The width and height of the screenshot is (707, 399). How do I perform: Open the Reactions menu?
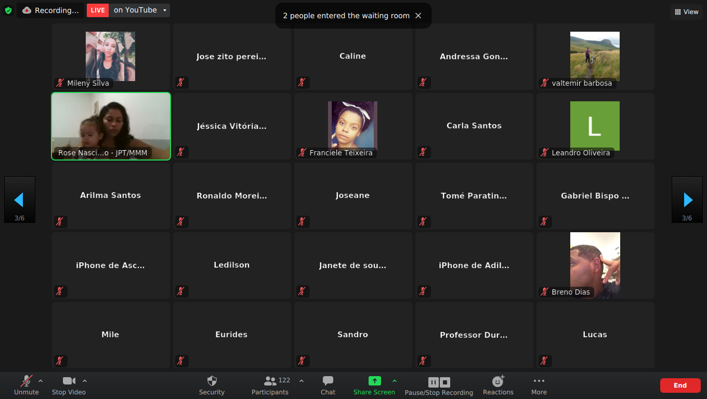[x=498, y=385]
